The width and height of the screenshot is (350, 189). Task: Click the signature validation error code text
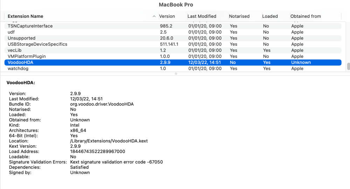point(117,162)
